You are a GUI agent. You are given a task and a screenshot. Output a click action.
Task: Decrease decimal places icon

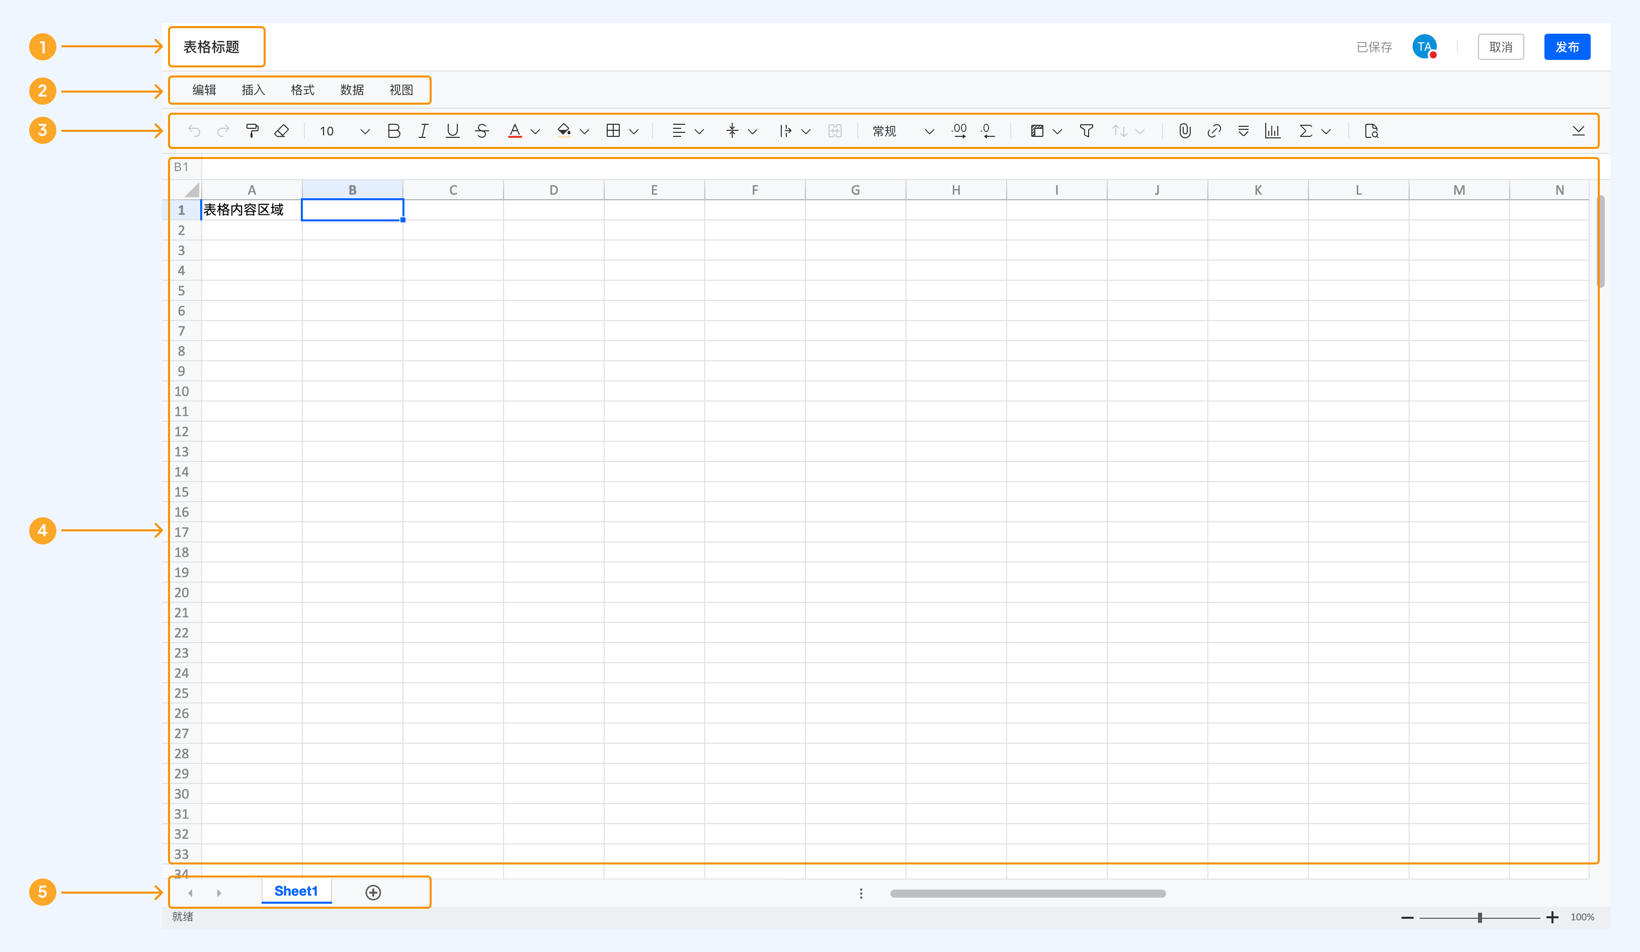987,131
